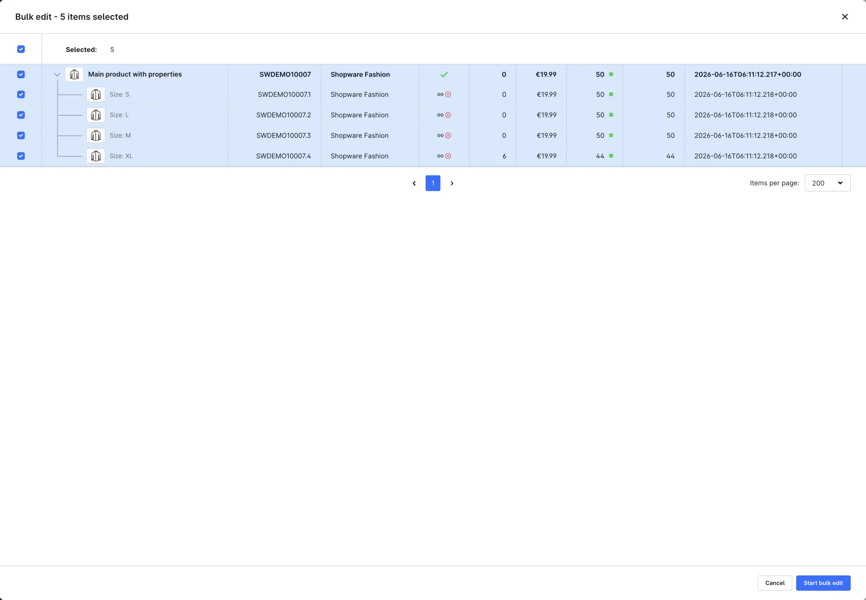The image size is (866, 600).
Task: Click red inactive icon in SWDEMO10007.3 row
Action: [448, 135]
